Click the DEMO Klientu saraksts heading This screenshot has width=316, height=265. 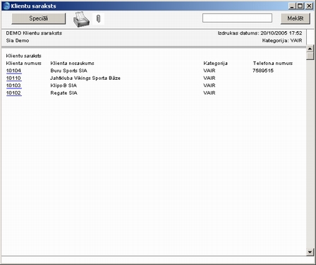pyautogui.click(x=34, y=33)
